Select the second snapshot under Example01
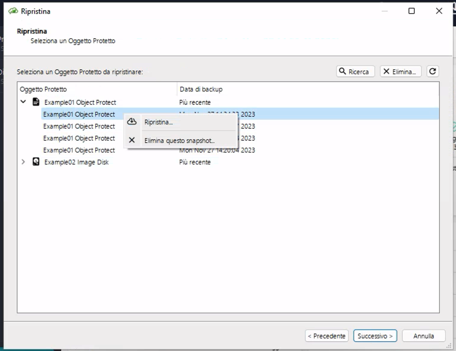Screen dimensions: 456x351 tap(79, 126)
